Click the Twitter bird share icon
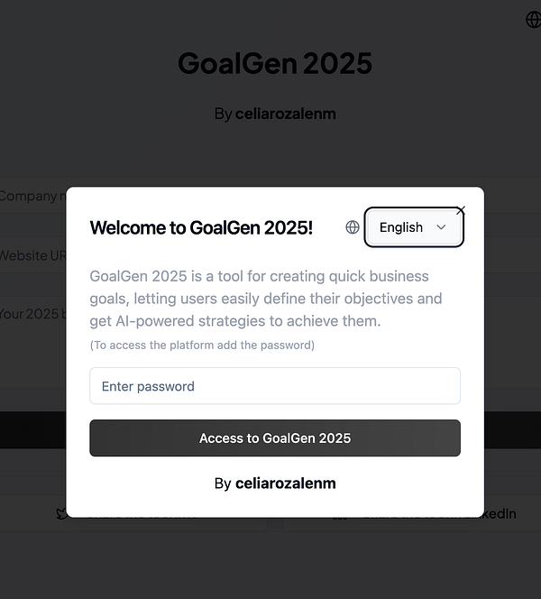The width and height of the screenshot is (541, 599). coord(60,514)
